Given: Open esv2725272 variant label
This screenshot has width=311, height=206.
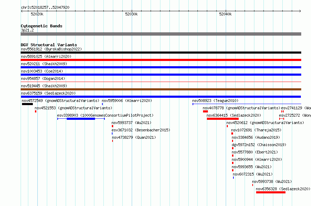Looking at the screenshot, I should click(295, 115).
